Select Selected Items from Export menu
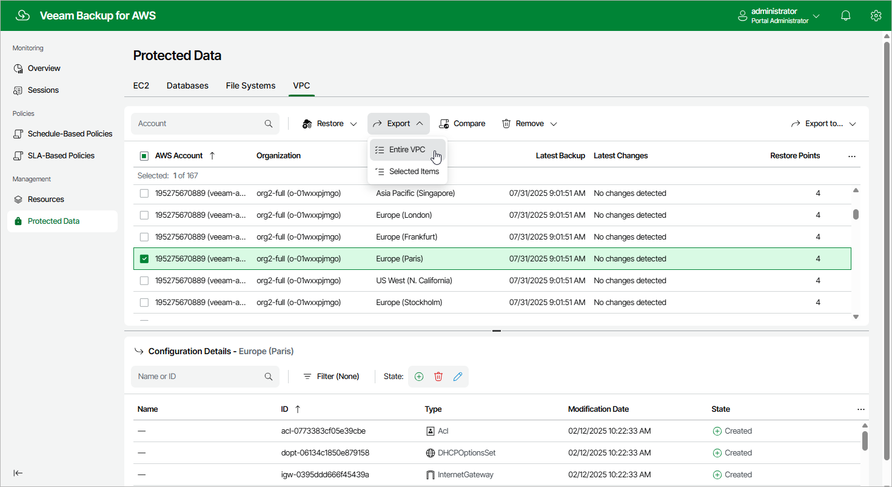The image size is (892, 487). (407, 172)
